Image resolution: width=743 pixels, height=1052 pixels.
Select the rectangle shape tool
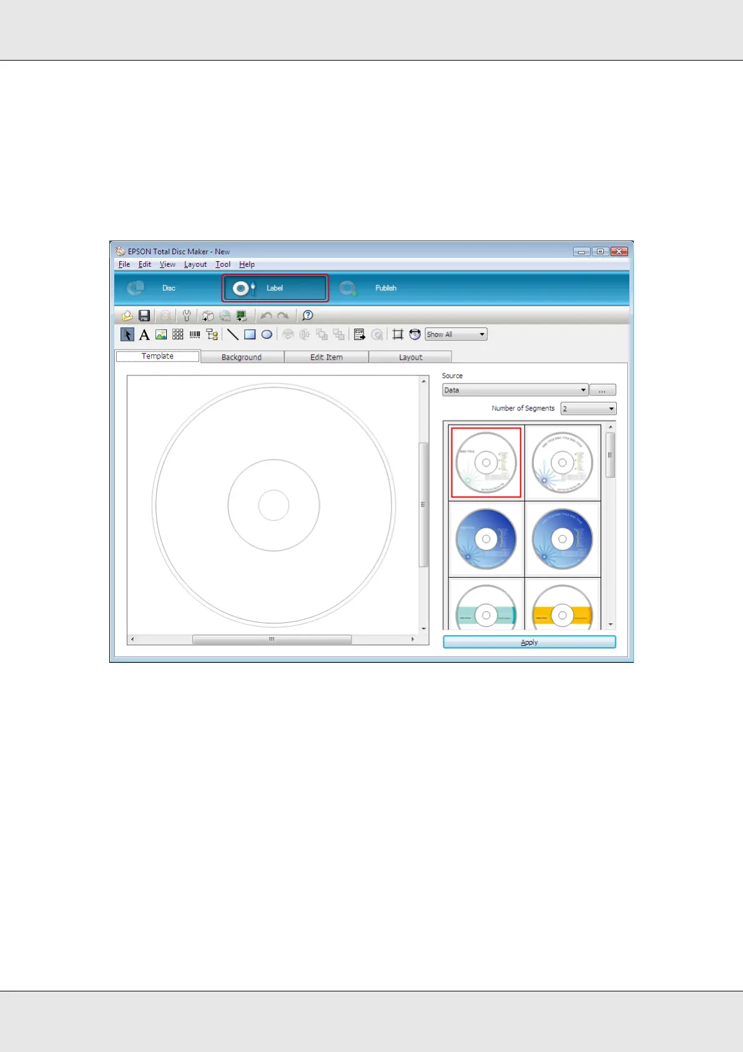[x=250, y=334]
